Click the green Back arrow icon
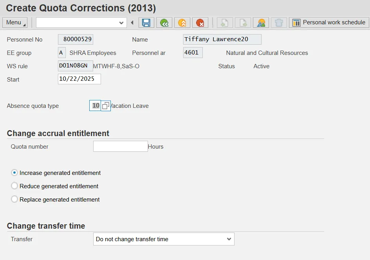Screen dimensions: 370x260 click(x=164, y=23)
